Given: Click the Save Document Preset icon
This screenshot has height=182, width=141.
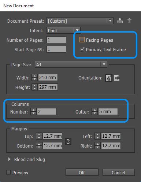Looking at the screenshot, I should tap(120, 21).
